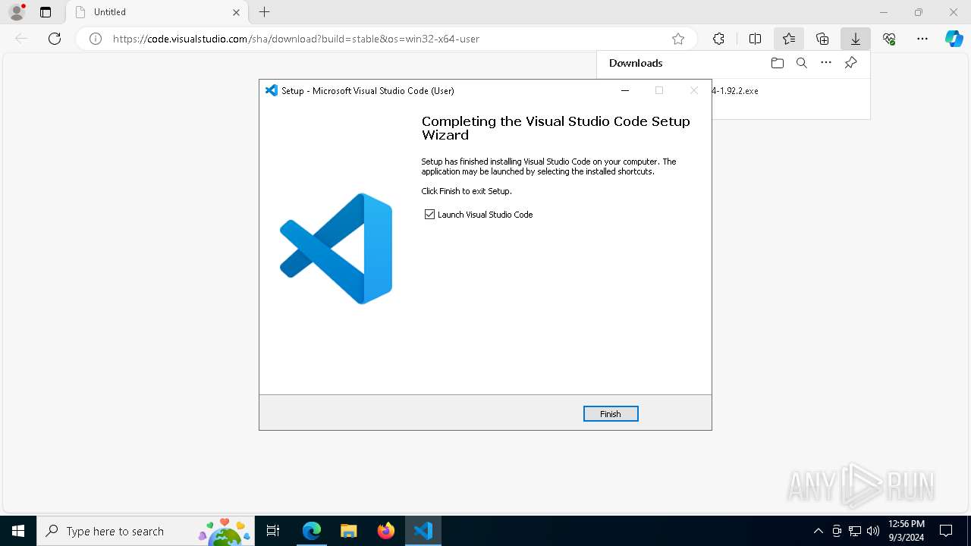Search downloads with magnifier icon
Screen dimensions: 971x546
[x=802, y=63]
